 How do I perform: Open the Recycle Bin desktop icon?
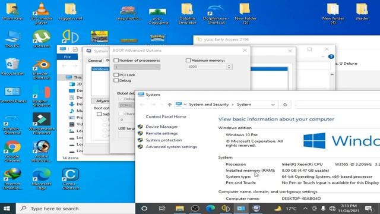click(12, 67)
